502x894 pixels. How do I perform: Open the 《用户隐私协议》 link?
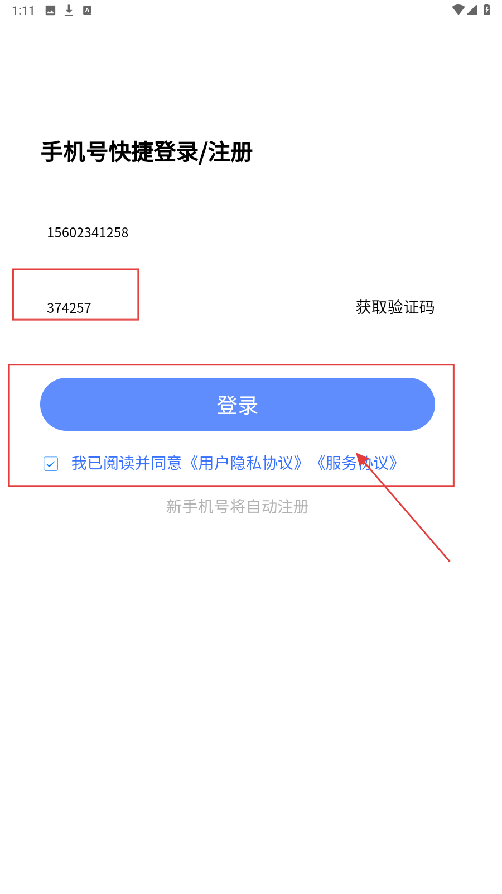245,463
